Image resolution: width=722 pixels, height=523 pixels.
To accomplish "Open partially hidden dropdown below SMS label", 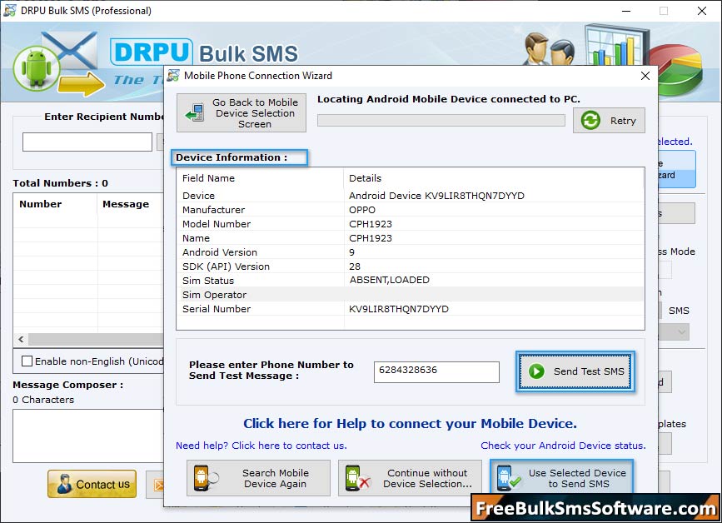I will click(x=674, y=331).
